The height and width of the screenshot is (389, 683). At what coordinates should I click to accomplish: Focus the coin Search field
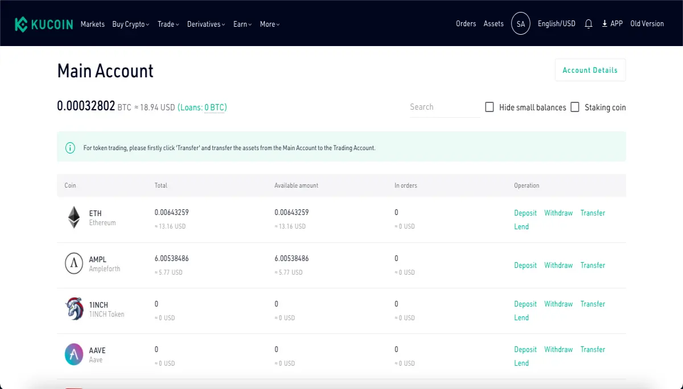point(445,107)
